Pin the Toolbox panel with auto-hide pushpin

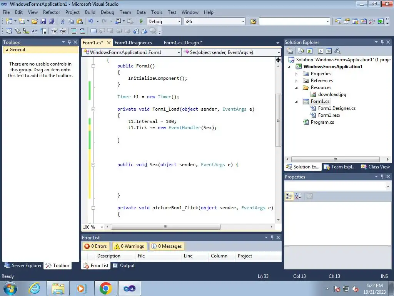(x=69, y=42)
